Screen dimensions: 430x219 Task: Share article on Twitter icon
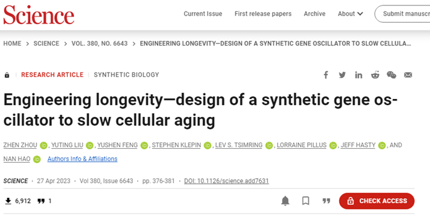coord(342,75)
